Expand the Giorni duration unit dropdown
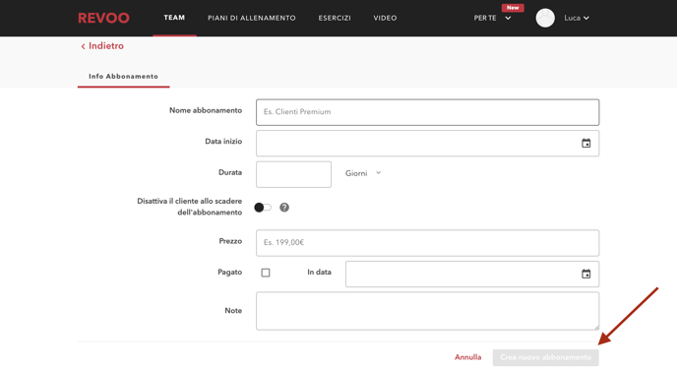 (363, 173)
